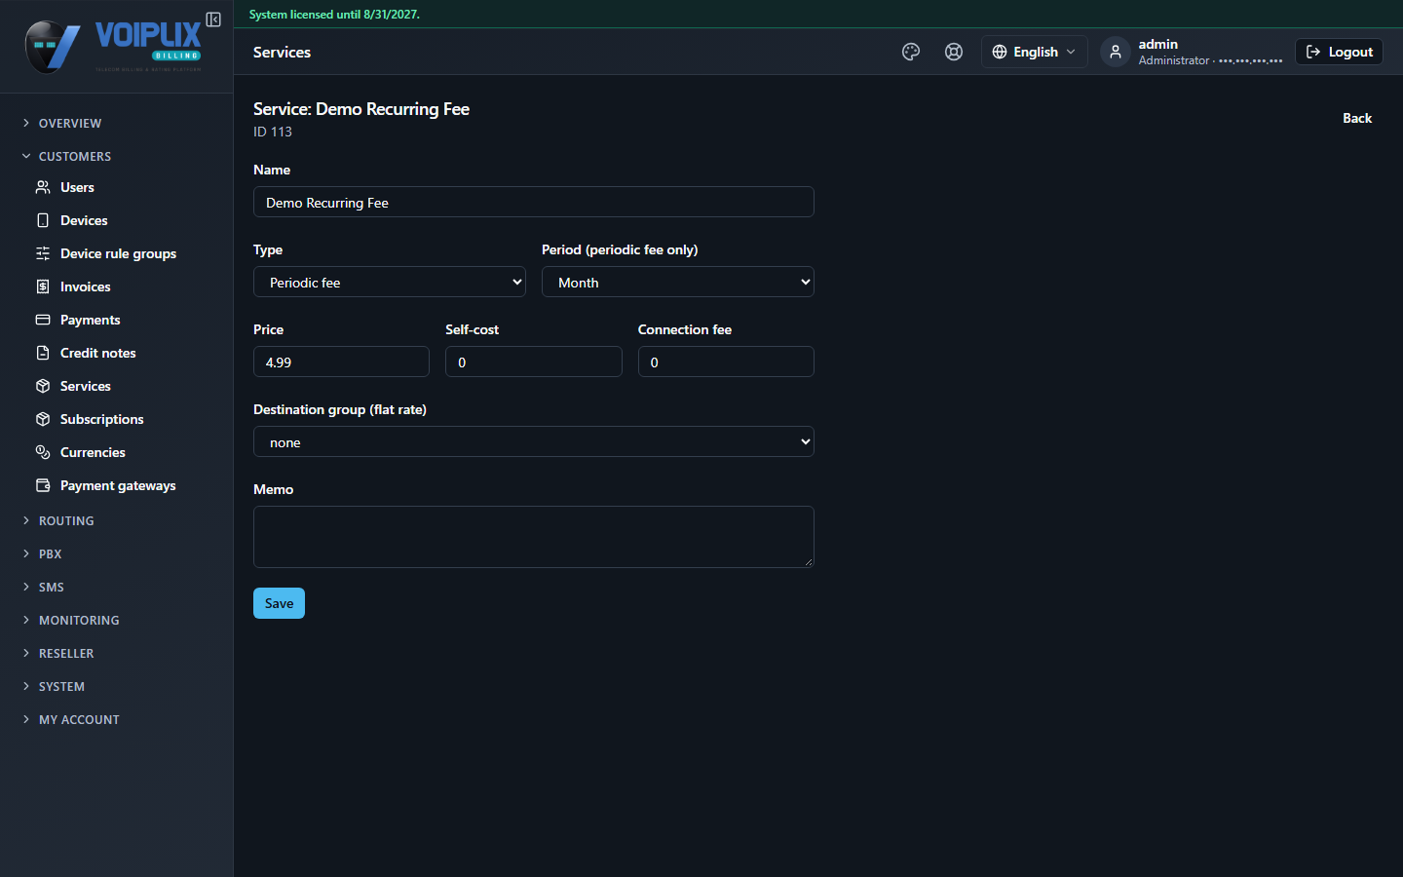Viewport: 1403px width, 877px height.
Task: Click the "Service: Demo Recurring Fee" heading
Action: coord(361,109)
